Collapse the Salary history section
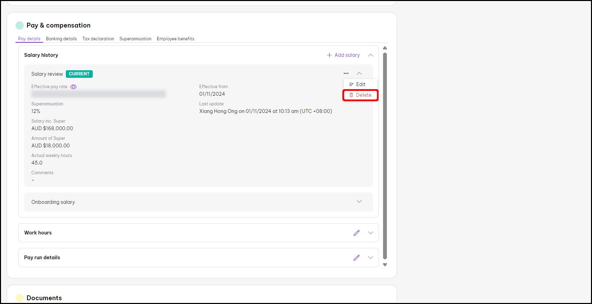Screen dimensions: 592x304 point(371,55)
